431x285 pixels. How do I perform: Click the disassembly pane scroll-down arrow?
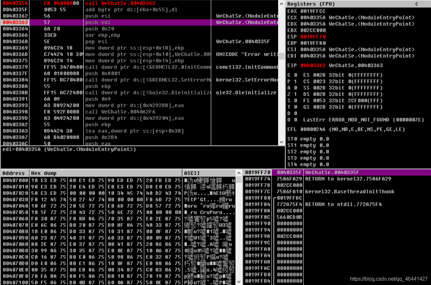281,142
